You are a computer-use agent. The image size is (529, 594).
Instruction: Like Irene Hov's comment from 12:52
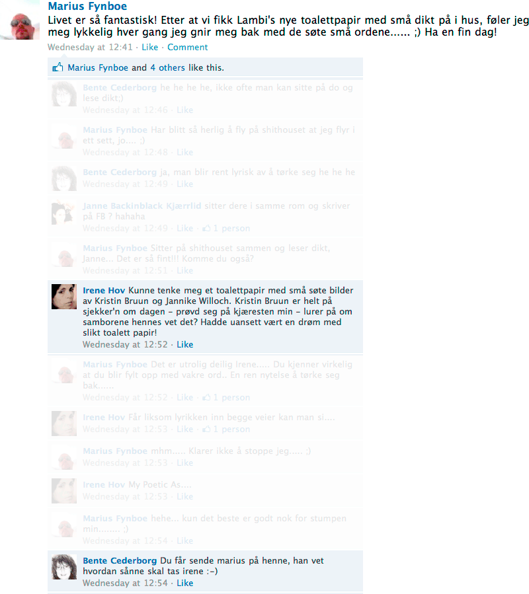(184, 344)
